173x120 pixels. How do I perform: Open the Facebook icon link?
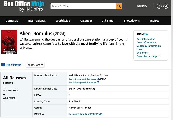pos(159,6)
